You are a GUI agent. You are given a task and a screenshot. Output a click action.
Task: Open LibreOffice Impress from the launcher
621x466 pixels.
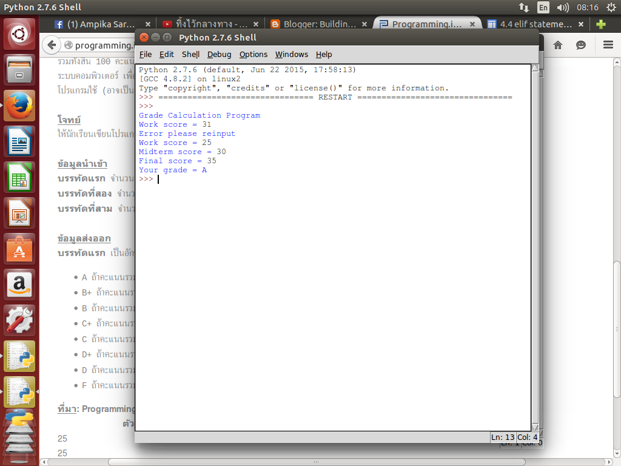point(19,213)
